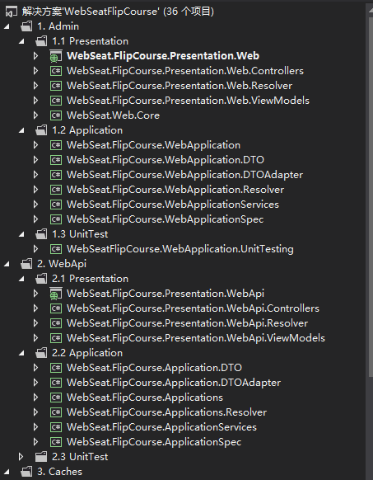Select WebSeat.FlipCourse.WebApplicationServices project

(173, 205)
